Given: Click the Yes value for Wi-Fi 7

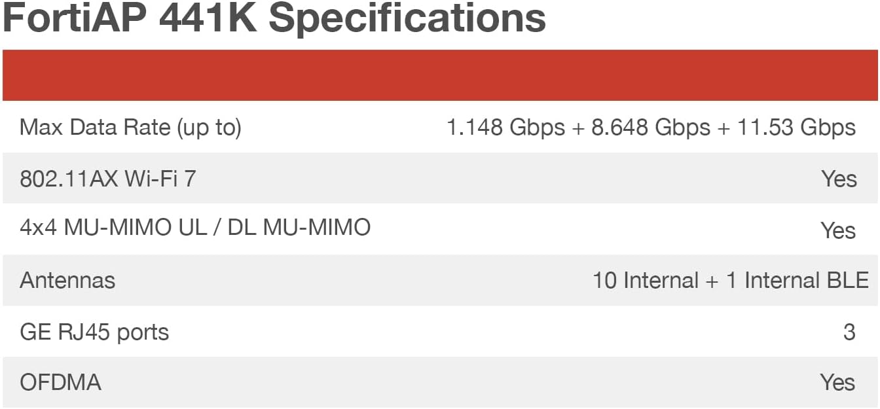Looking at the screenshot, I should coord(839,179).
